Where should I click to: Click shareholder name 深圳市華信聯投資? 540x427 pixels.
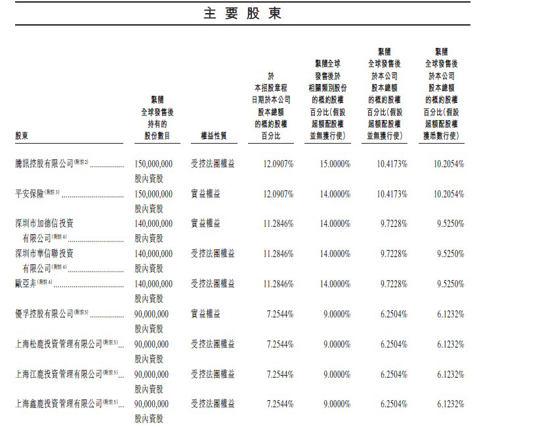(44, 254)
